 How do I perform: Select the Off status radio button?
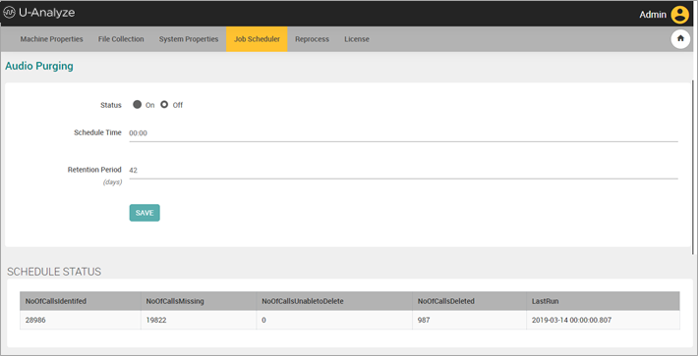tap(164, 105)
